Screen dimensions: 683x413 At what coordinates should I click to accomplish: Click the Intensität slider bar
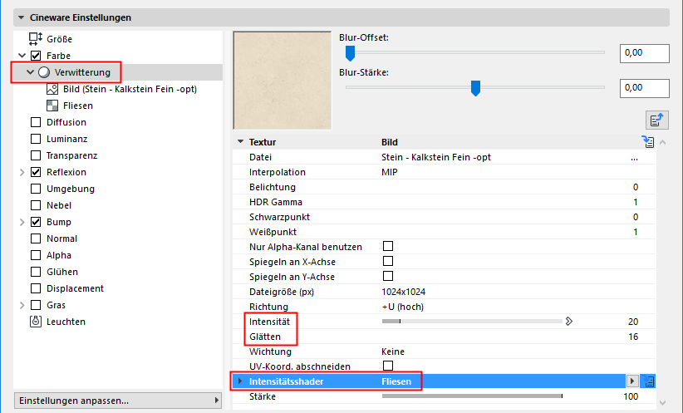(472, 322)
